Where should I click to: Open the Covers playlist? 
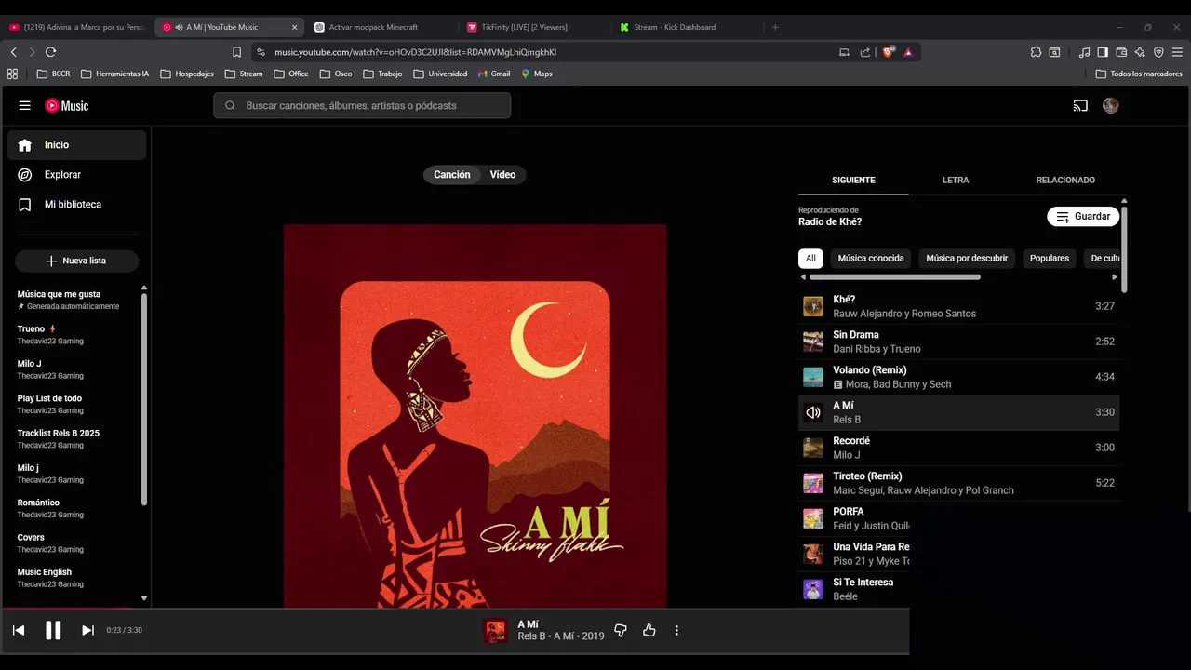coord(74,543)
